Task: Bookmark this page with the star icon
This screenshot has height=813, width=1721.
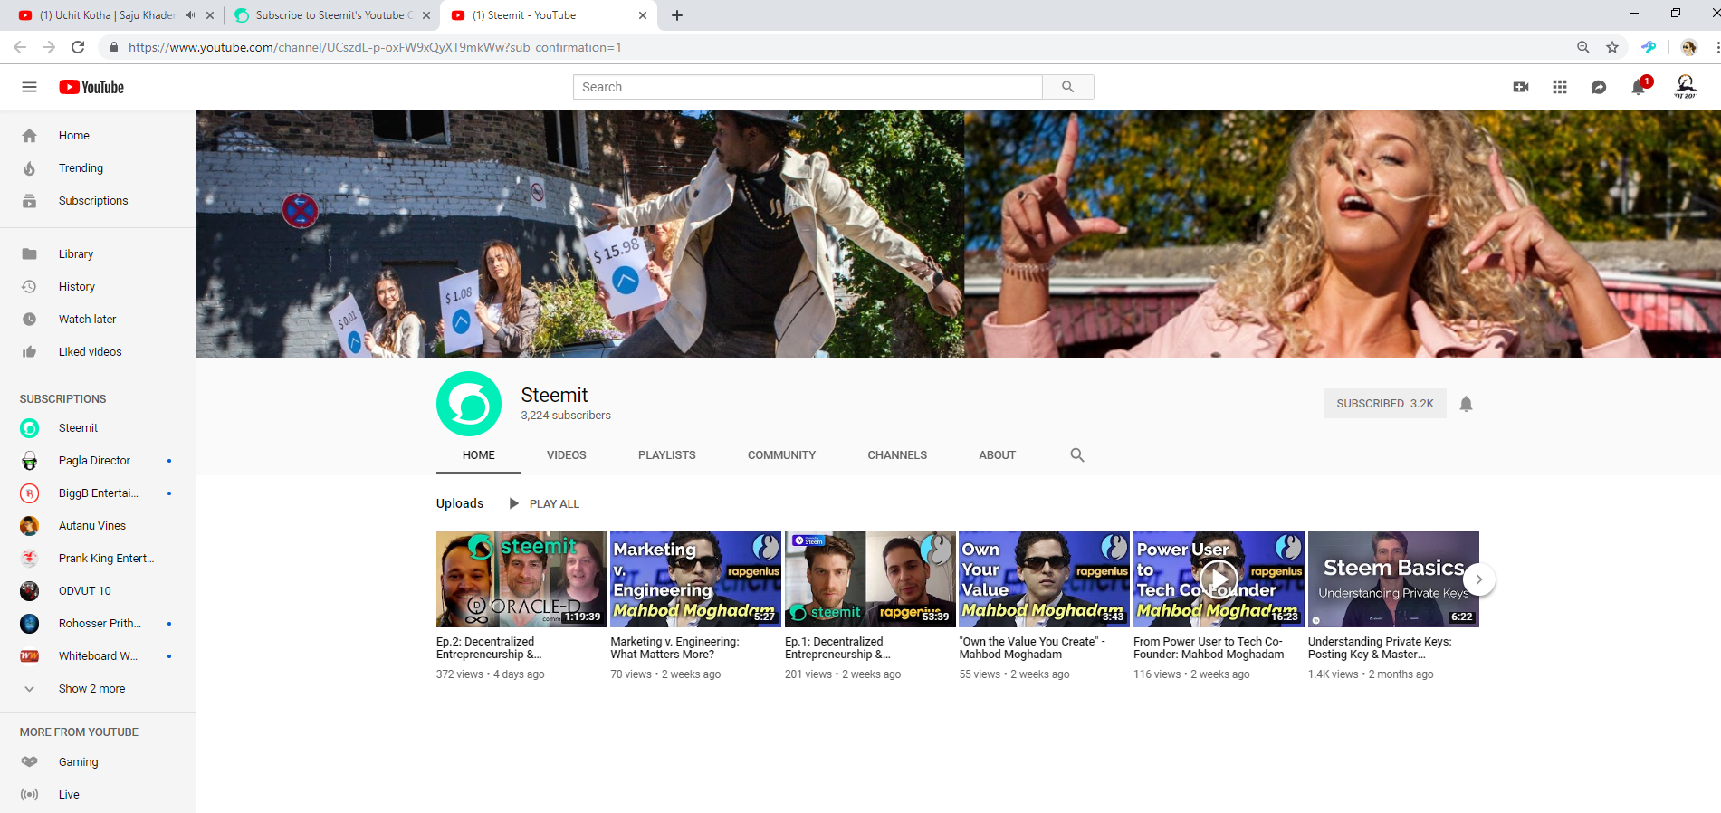Action: point(1612,47)
